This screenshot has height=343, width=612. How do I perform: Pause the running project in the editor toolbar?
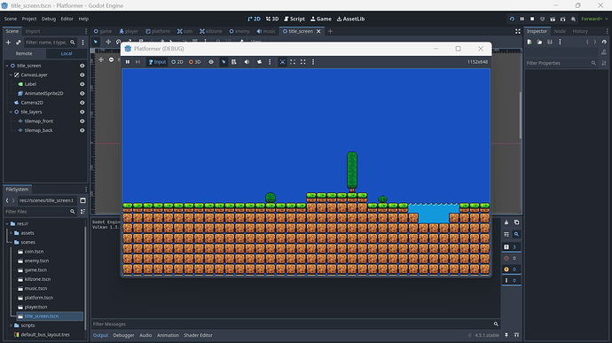522,19
